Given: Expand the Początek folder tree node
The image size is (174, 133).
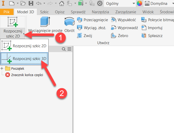Looking at the screenshot, I should [x=2, y=68].
